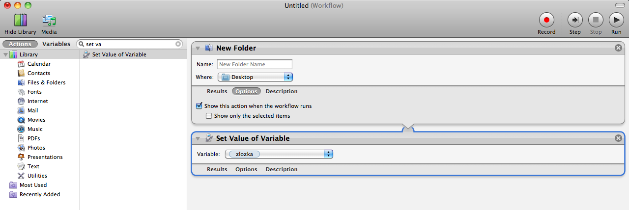The height and width of the screenshot is (210, 629).
Task: Select the Calendar category icon
Action: tap(21, 64)
